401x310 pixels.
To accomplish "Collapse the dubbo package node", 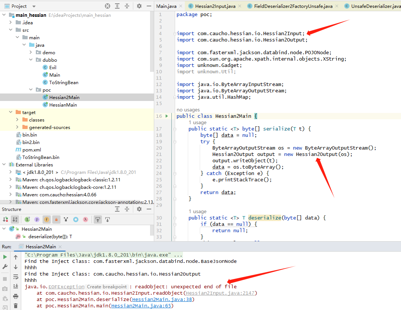I will [x=31, y=60].
